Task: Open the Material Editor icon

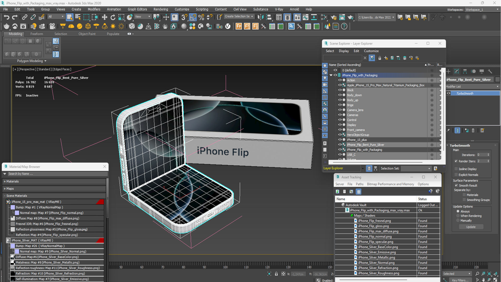Action: 324,17
